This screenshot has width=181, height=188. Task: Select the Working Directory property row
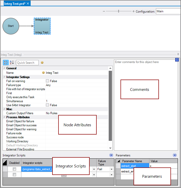point(55,141)
